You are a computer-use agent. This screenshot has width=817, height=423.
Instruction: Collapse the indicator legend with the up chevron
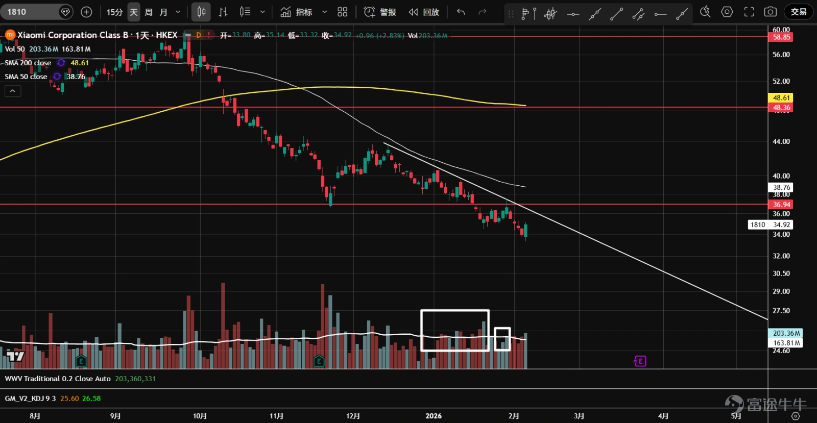(x=13, y=91)
